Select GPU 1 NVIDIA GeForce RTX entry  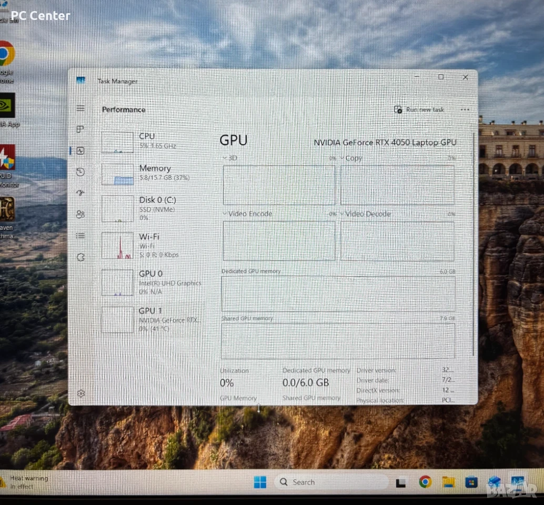tap(153, 319)
